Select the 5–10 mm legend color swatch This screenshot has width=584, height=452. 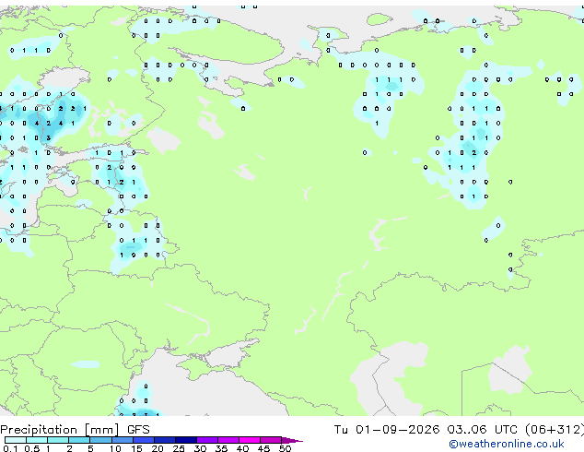pyautogui.click(x=100, y=440)
